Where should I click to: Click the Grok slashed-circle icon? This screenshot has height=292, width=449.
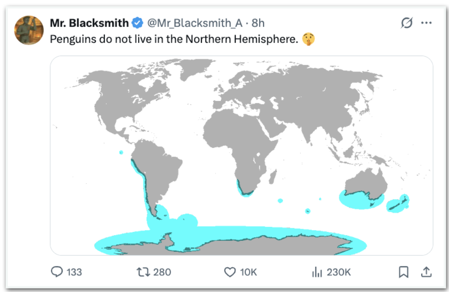click(406, 23)
